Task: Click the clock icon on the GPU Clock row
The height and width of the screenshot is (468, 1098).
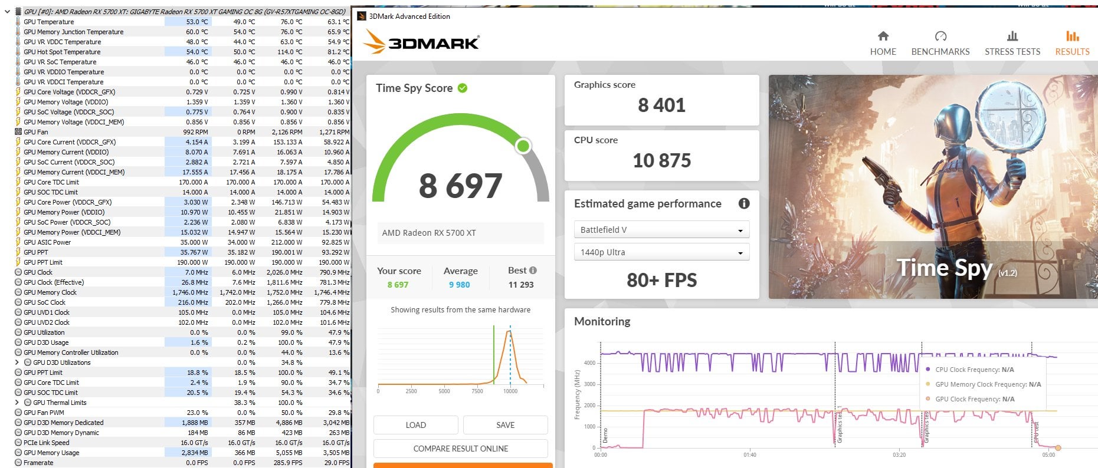Action: pos(18,272)
